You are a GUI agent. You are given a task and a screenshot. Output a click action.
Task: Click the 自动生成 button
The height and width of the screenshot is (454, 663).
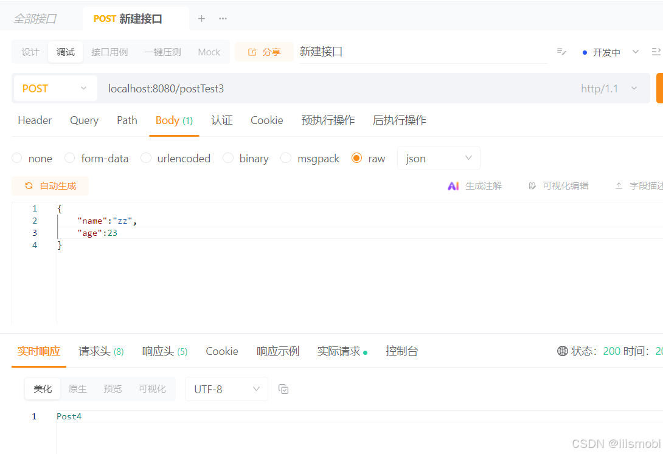[x=50, y=186]
